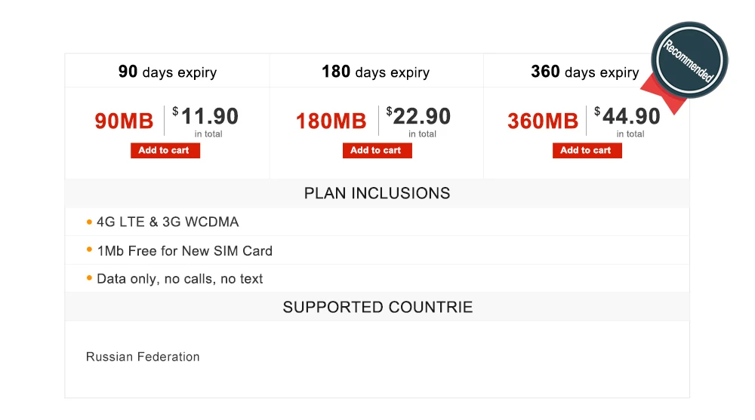Click the Recommended badge icon

(689, 60)
